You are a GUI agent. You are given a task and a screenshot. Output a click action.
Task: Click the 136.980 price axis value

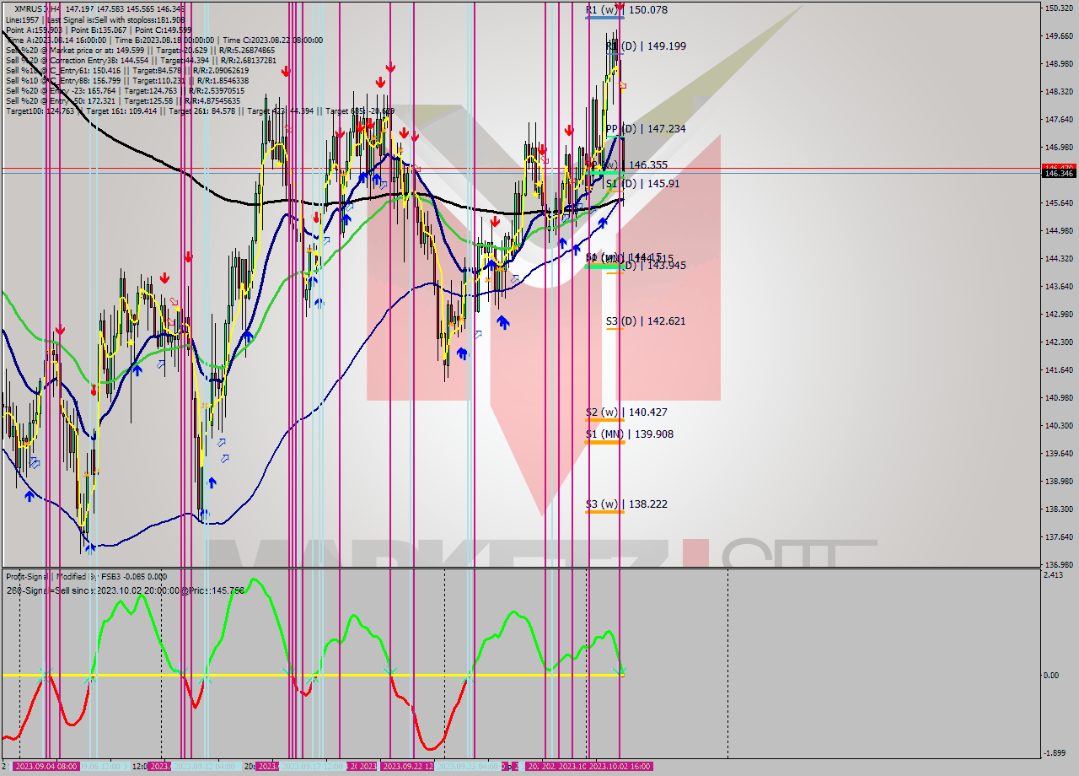pyautogui.click(x=1058, y=564)
